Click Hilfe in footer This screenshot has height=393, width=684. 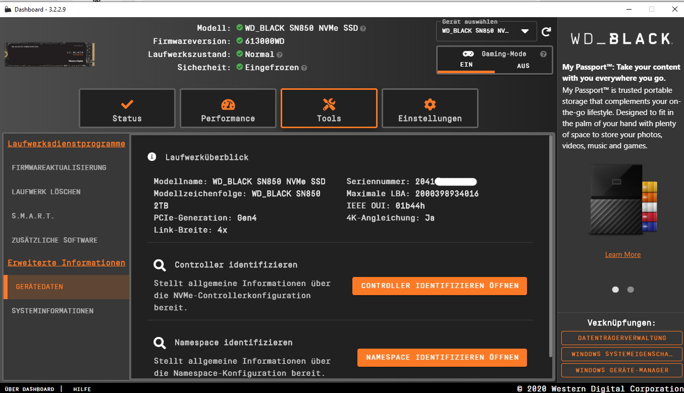coord(82,389)
